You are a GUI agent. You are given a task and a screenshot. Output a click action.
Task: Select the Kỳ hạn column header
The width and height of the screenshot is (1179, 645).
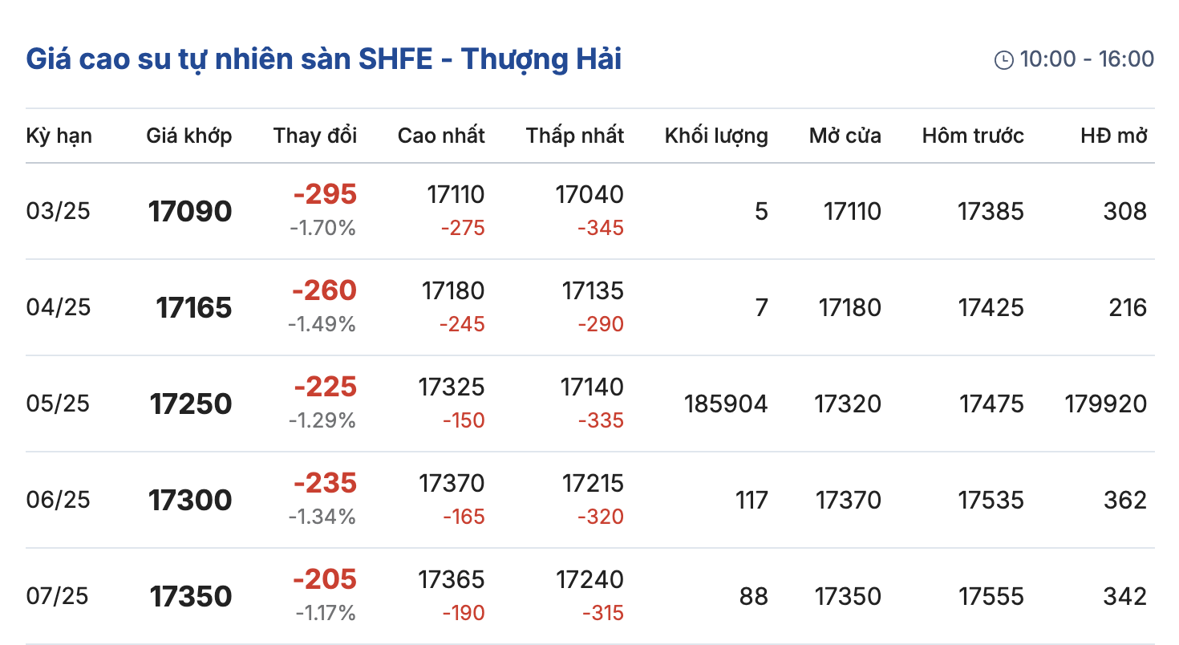59,136
